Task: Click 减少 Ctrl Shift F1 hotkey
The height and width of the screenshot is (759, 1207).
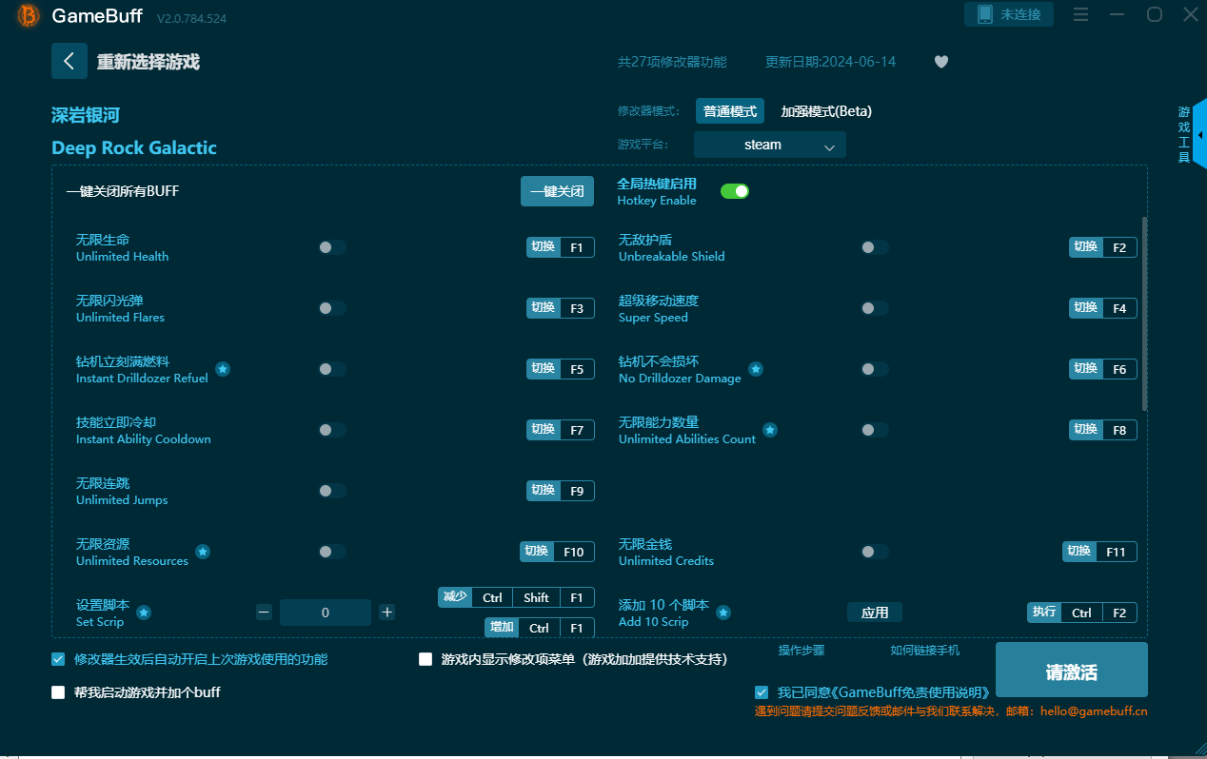Action: [516, 597]
